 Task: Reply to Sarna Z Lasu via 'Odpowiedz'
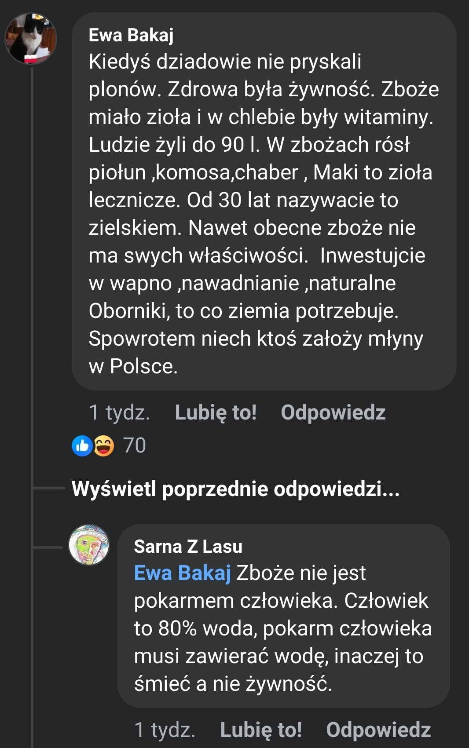[x=378, y=730]
